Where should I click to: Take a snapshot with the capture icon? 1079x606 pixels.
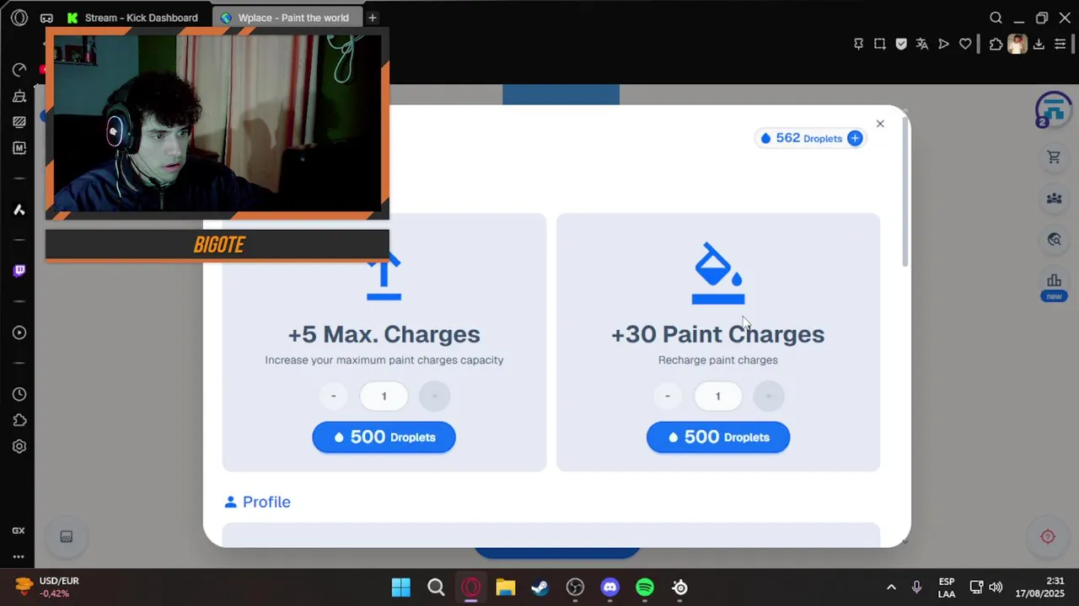click(x=879, y=44)
